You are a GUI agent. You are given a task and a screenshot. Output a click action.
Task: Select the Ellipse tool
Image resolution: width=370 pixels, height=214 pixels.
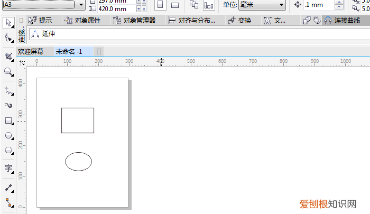(8, 136)
